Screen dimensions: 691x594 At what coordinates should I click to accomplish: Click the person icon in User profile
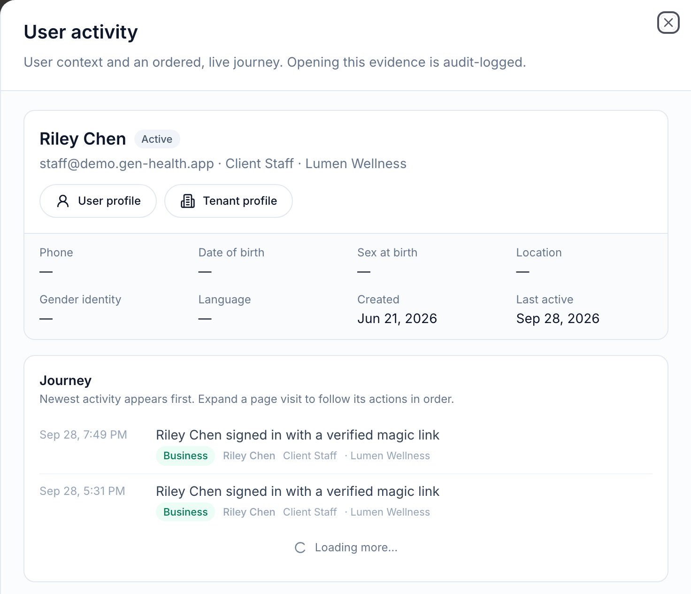[x=63, y=201]
